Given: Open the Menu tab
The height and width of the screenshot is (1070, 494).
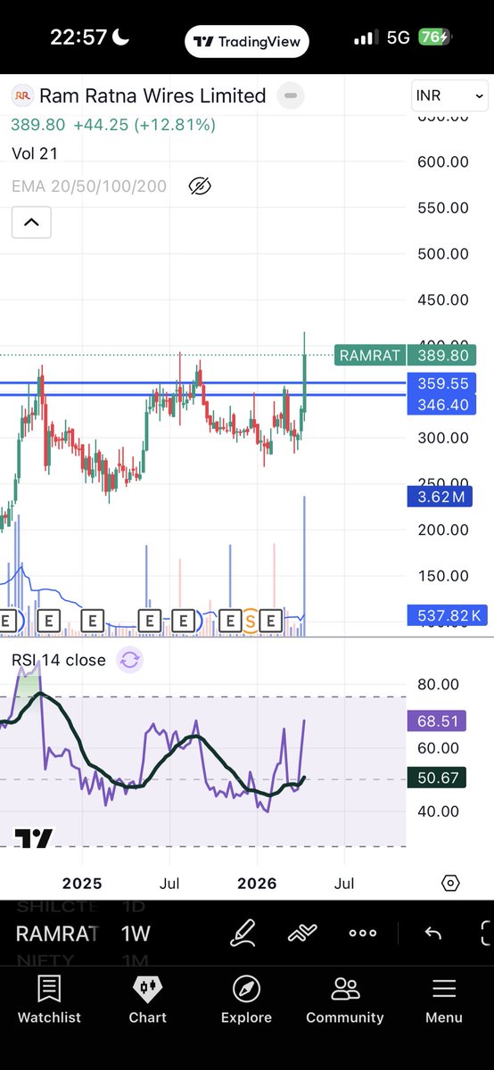Looking at the screenshot, I should (x=444, y=1000).
